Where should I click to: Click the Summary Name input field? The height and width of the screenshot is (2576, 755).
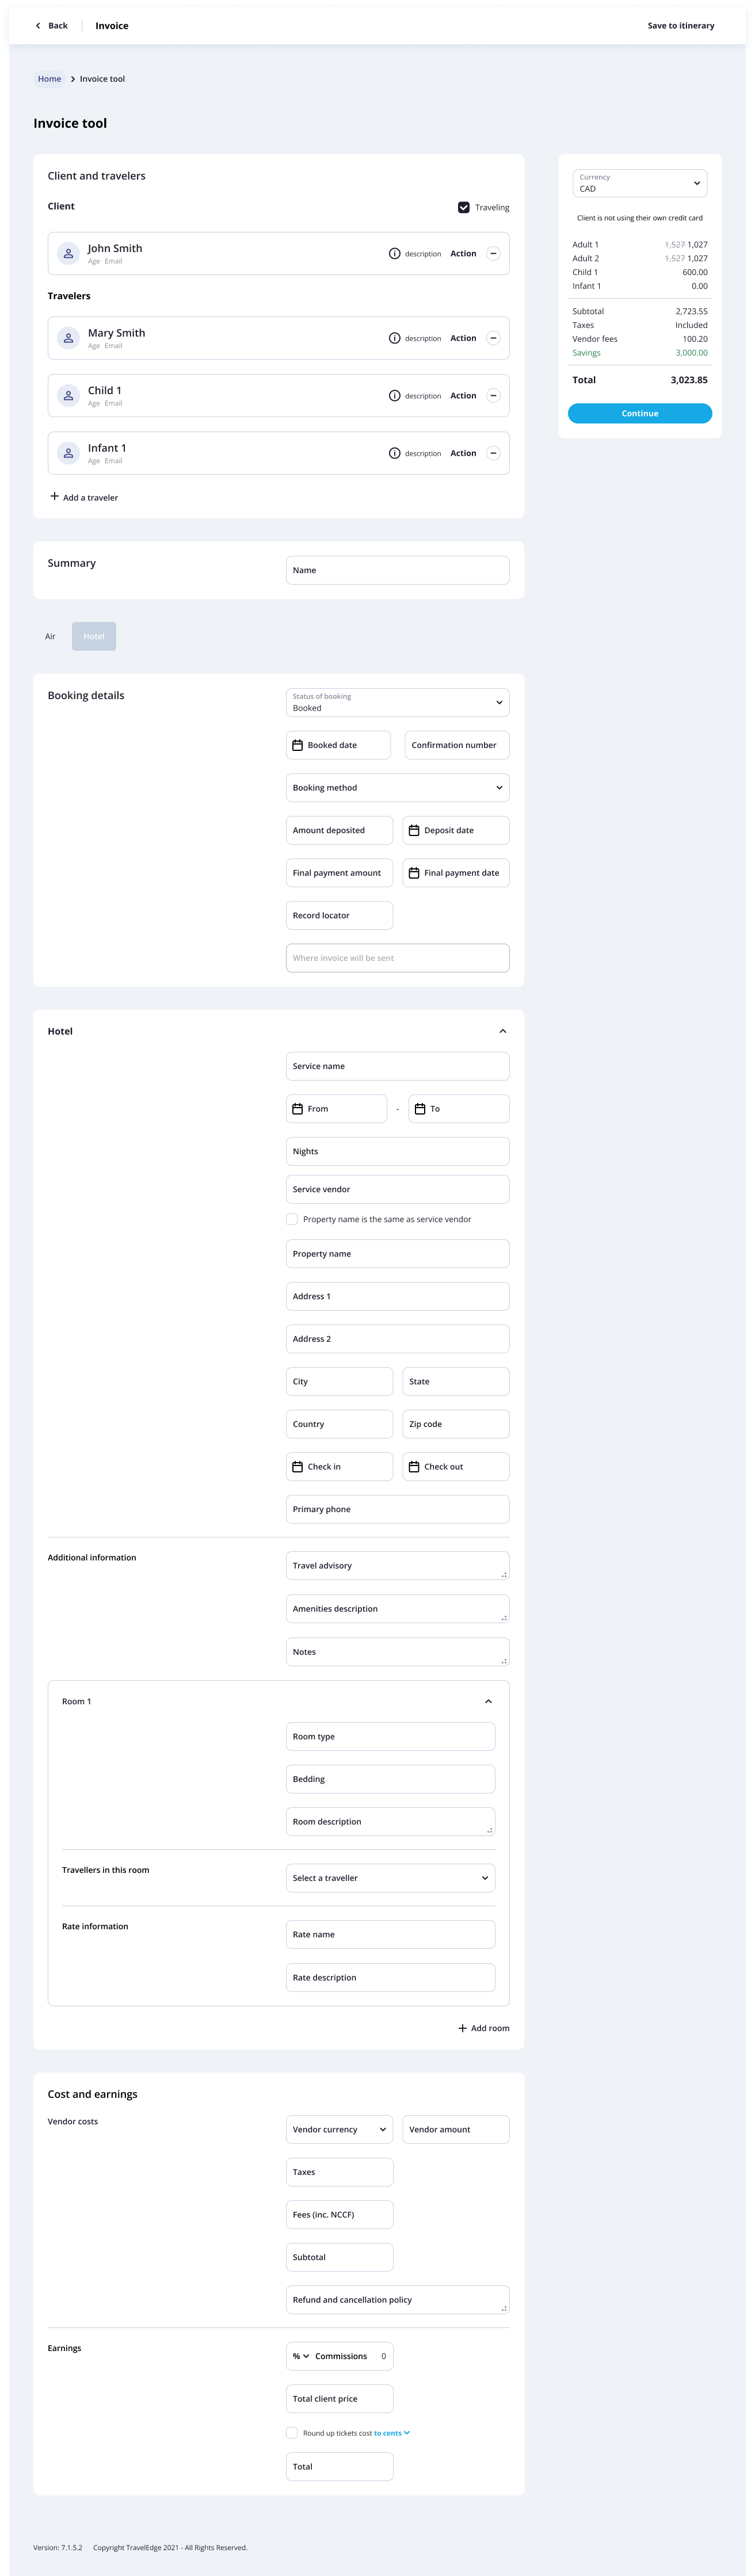(397, 570)
